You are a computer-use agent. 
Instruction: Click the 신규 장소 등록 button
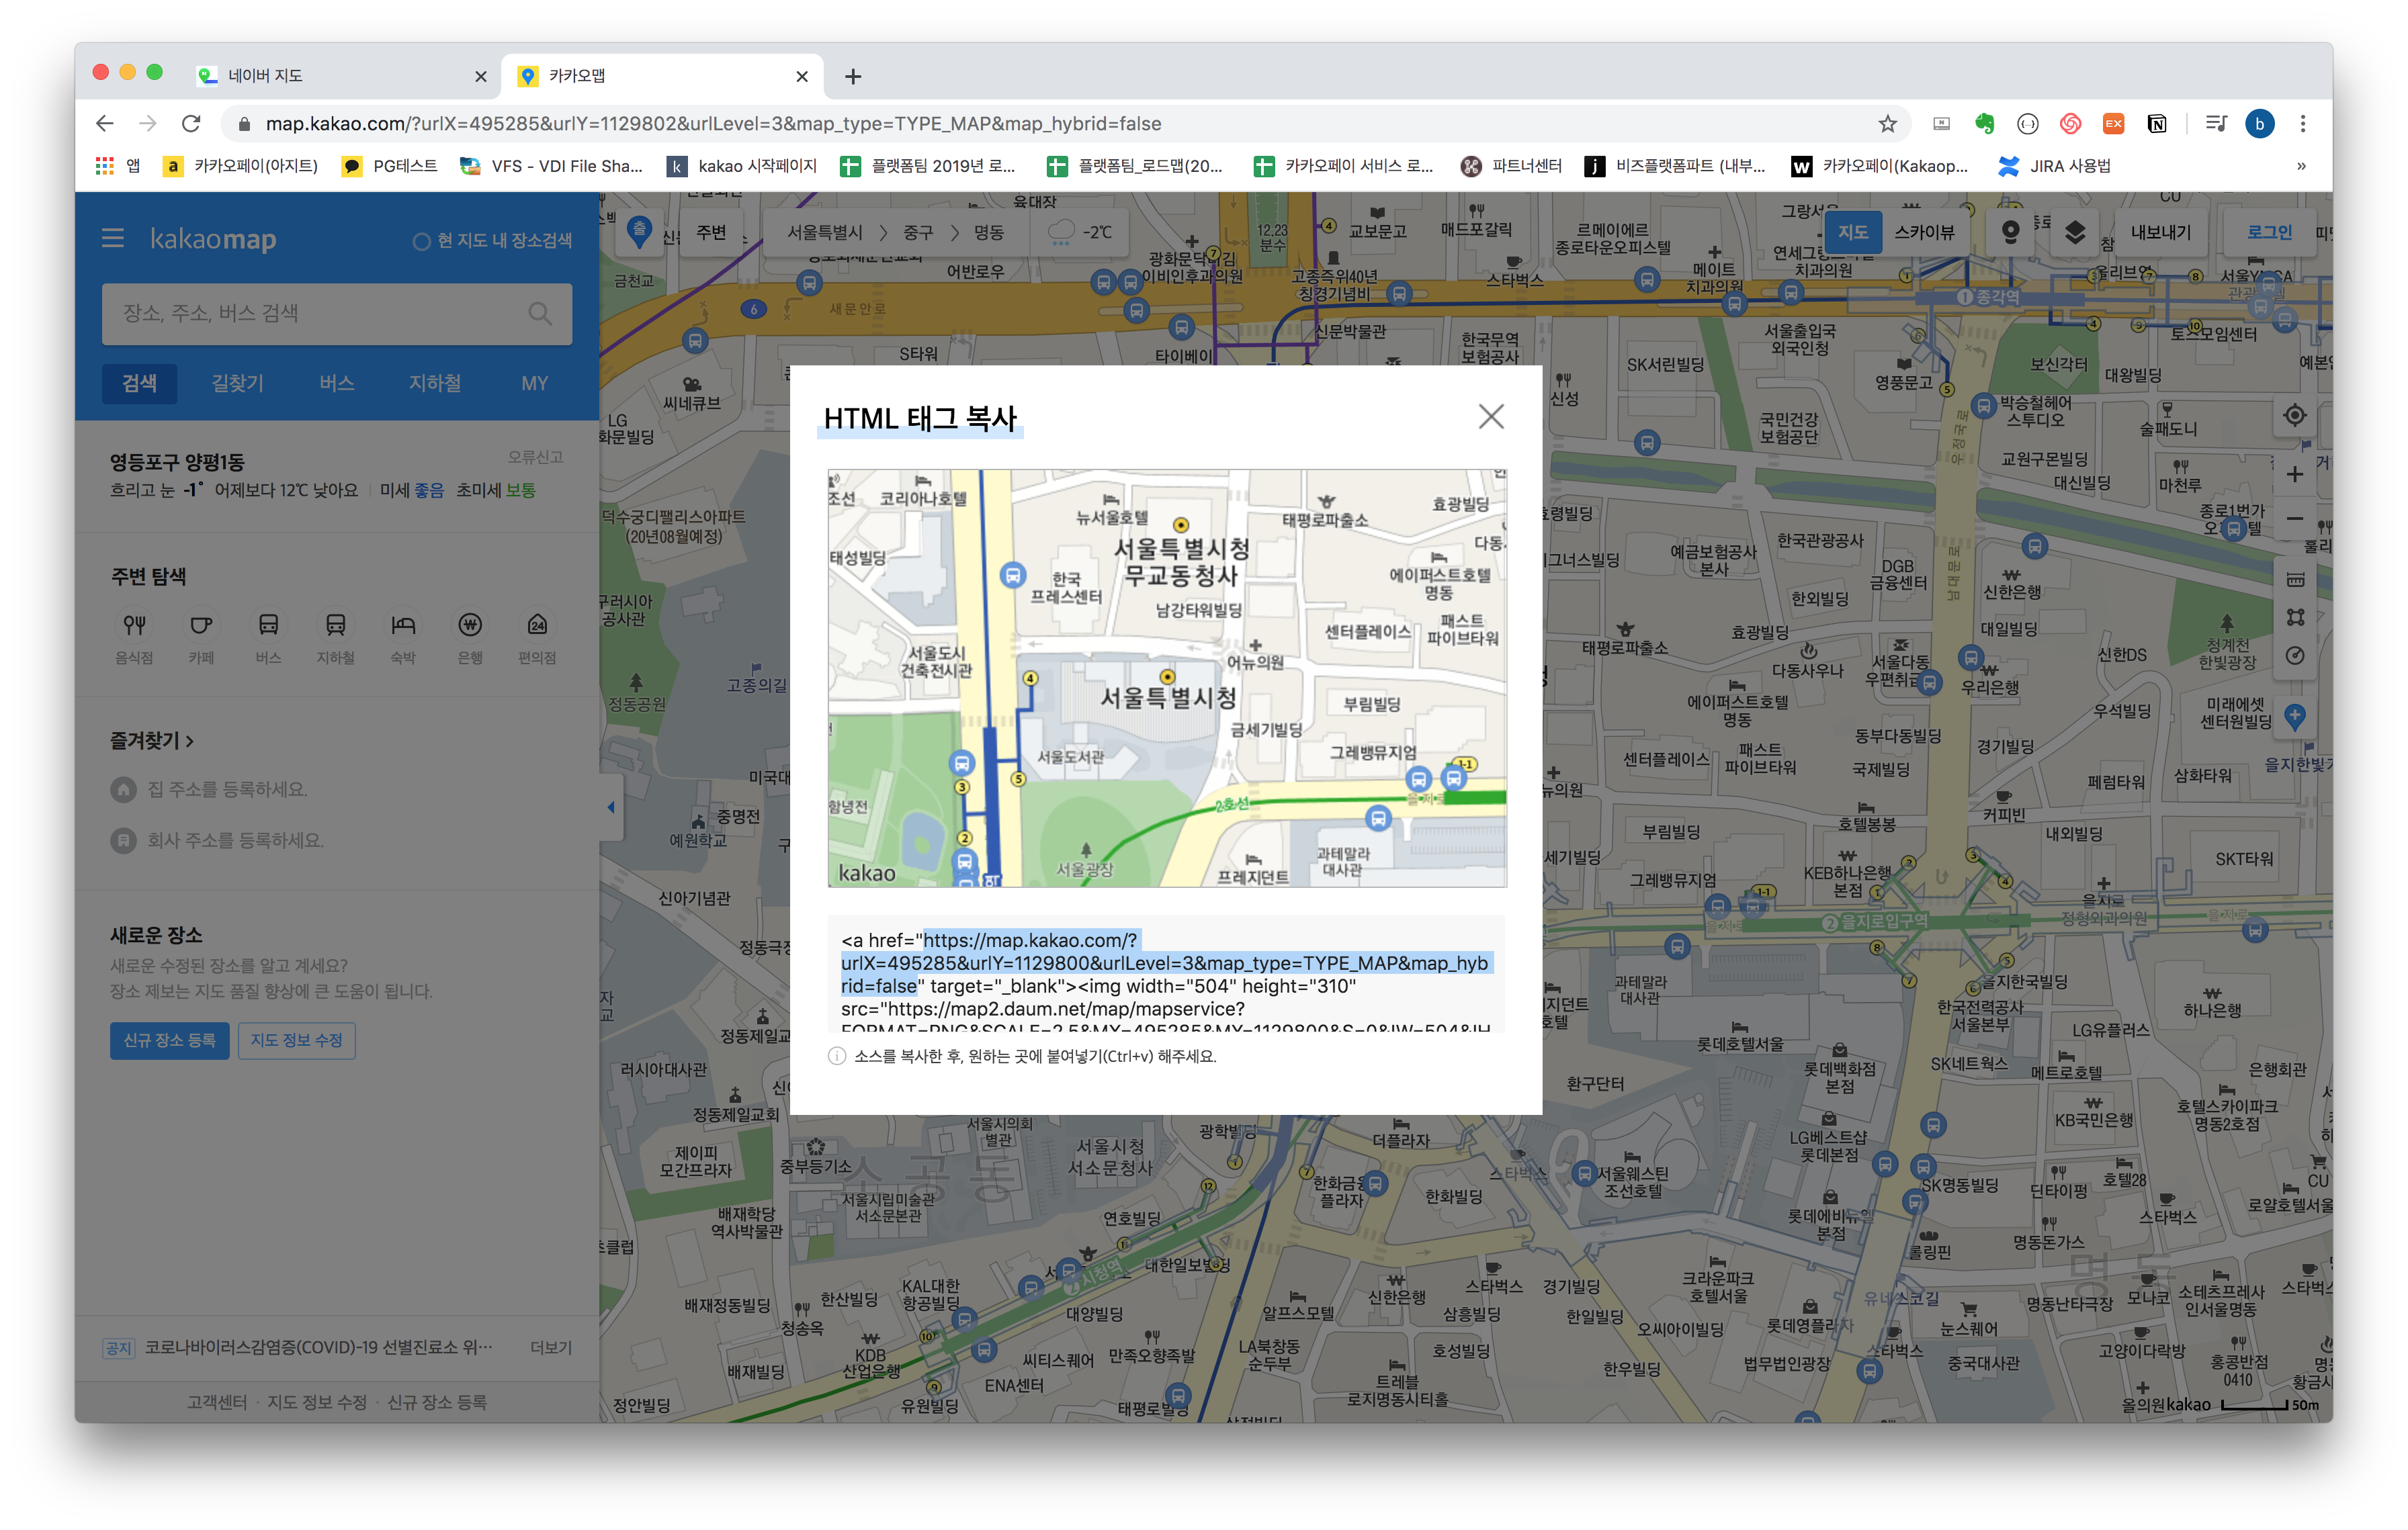click(169, 1040)
